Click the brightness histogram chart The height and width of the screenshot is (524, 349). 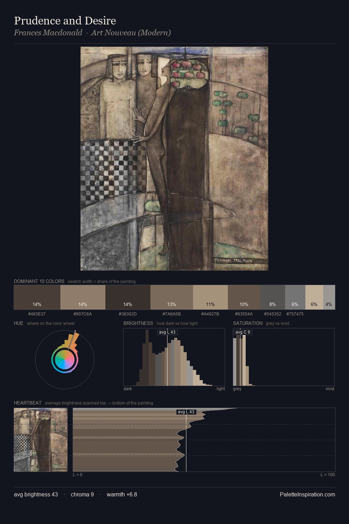[174, 357]
